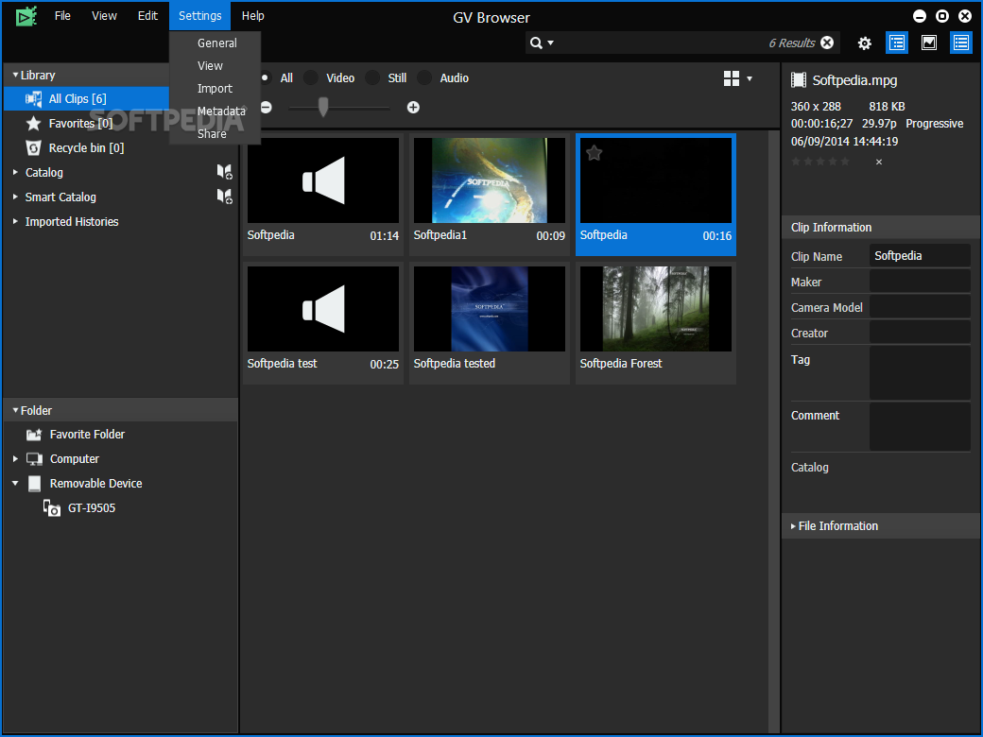Viewport: 983px width, 737px height.
Task: Open the view mode dropdown arrow
Action: (750, 79)
